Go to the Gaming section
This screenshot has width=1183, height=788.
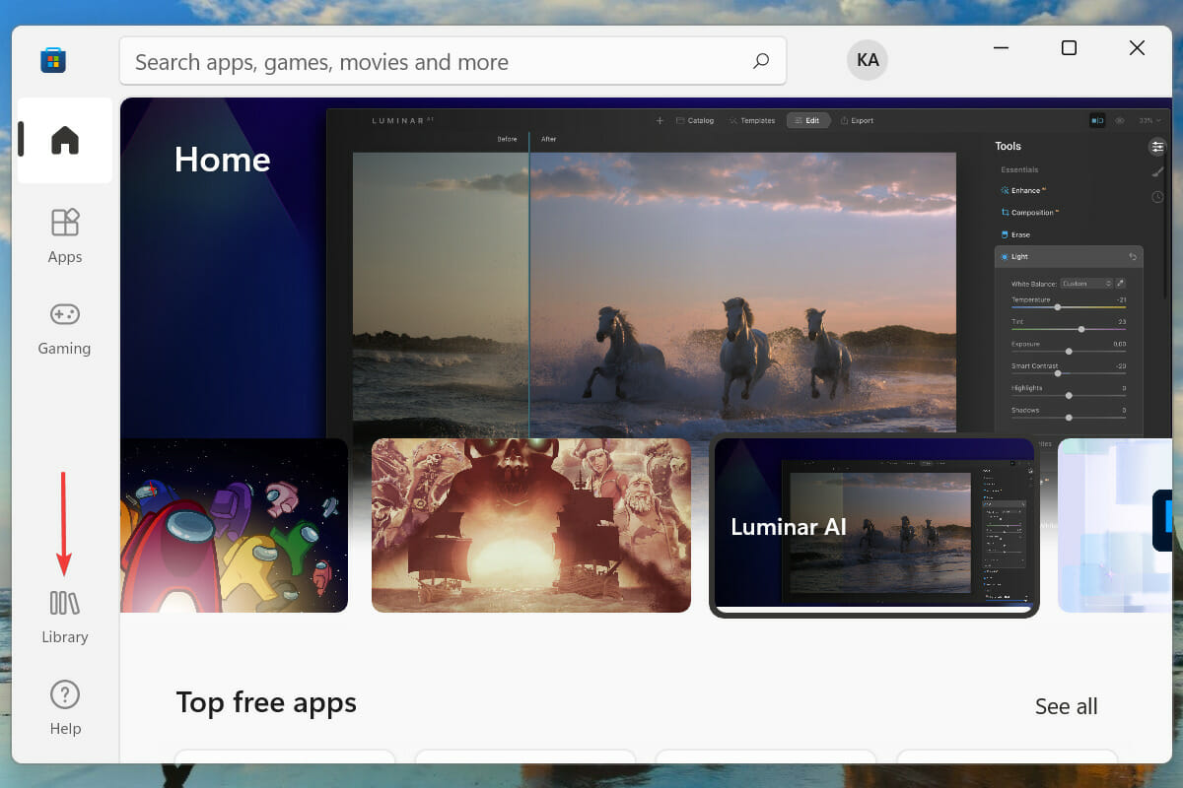click(65, 328)
